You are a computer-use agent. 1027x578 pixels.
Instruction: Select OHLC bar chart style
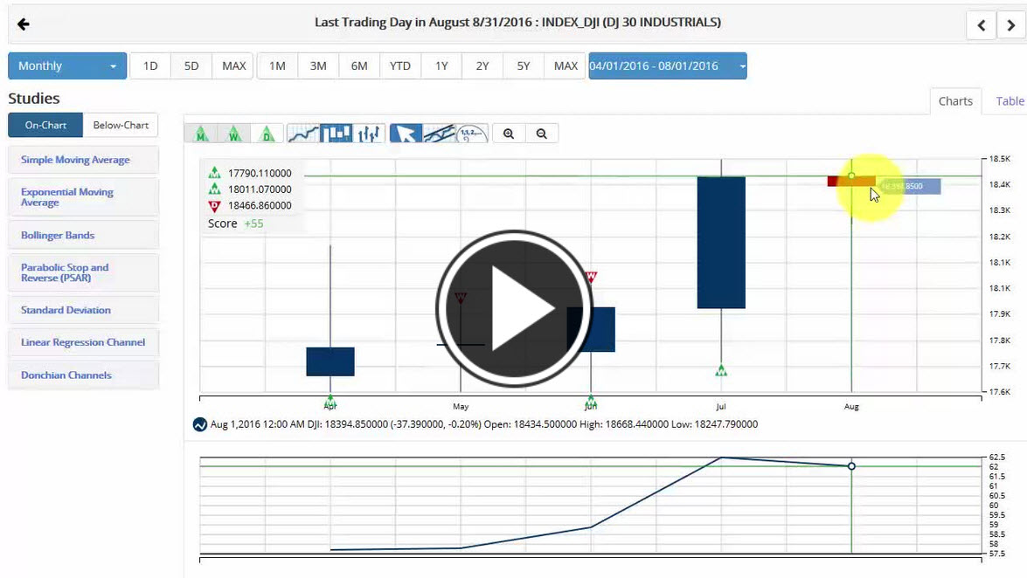pyautogui.click(x=370, y=134)
